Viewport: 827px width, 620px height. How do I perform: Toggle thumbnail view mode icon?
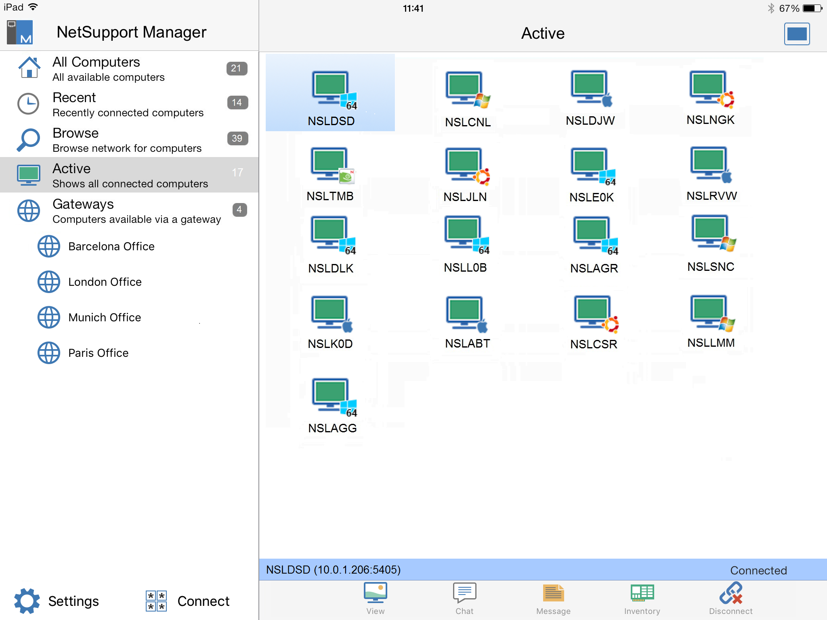[x=796, y=34]
